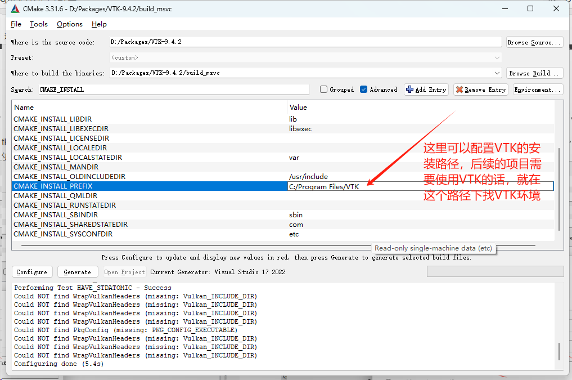Click the Open Project button

click(x=124, y=272)
